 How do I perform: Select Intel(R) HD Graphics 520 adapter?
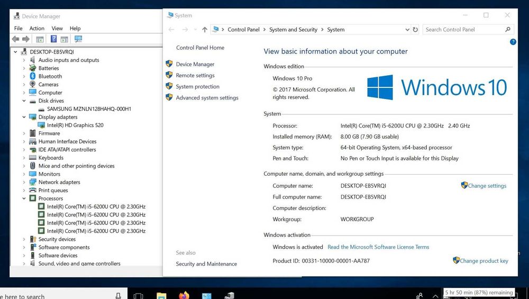point(75,125)
